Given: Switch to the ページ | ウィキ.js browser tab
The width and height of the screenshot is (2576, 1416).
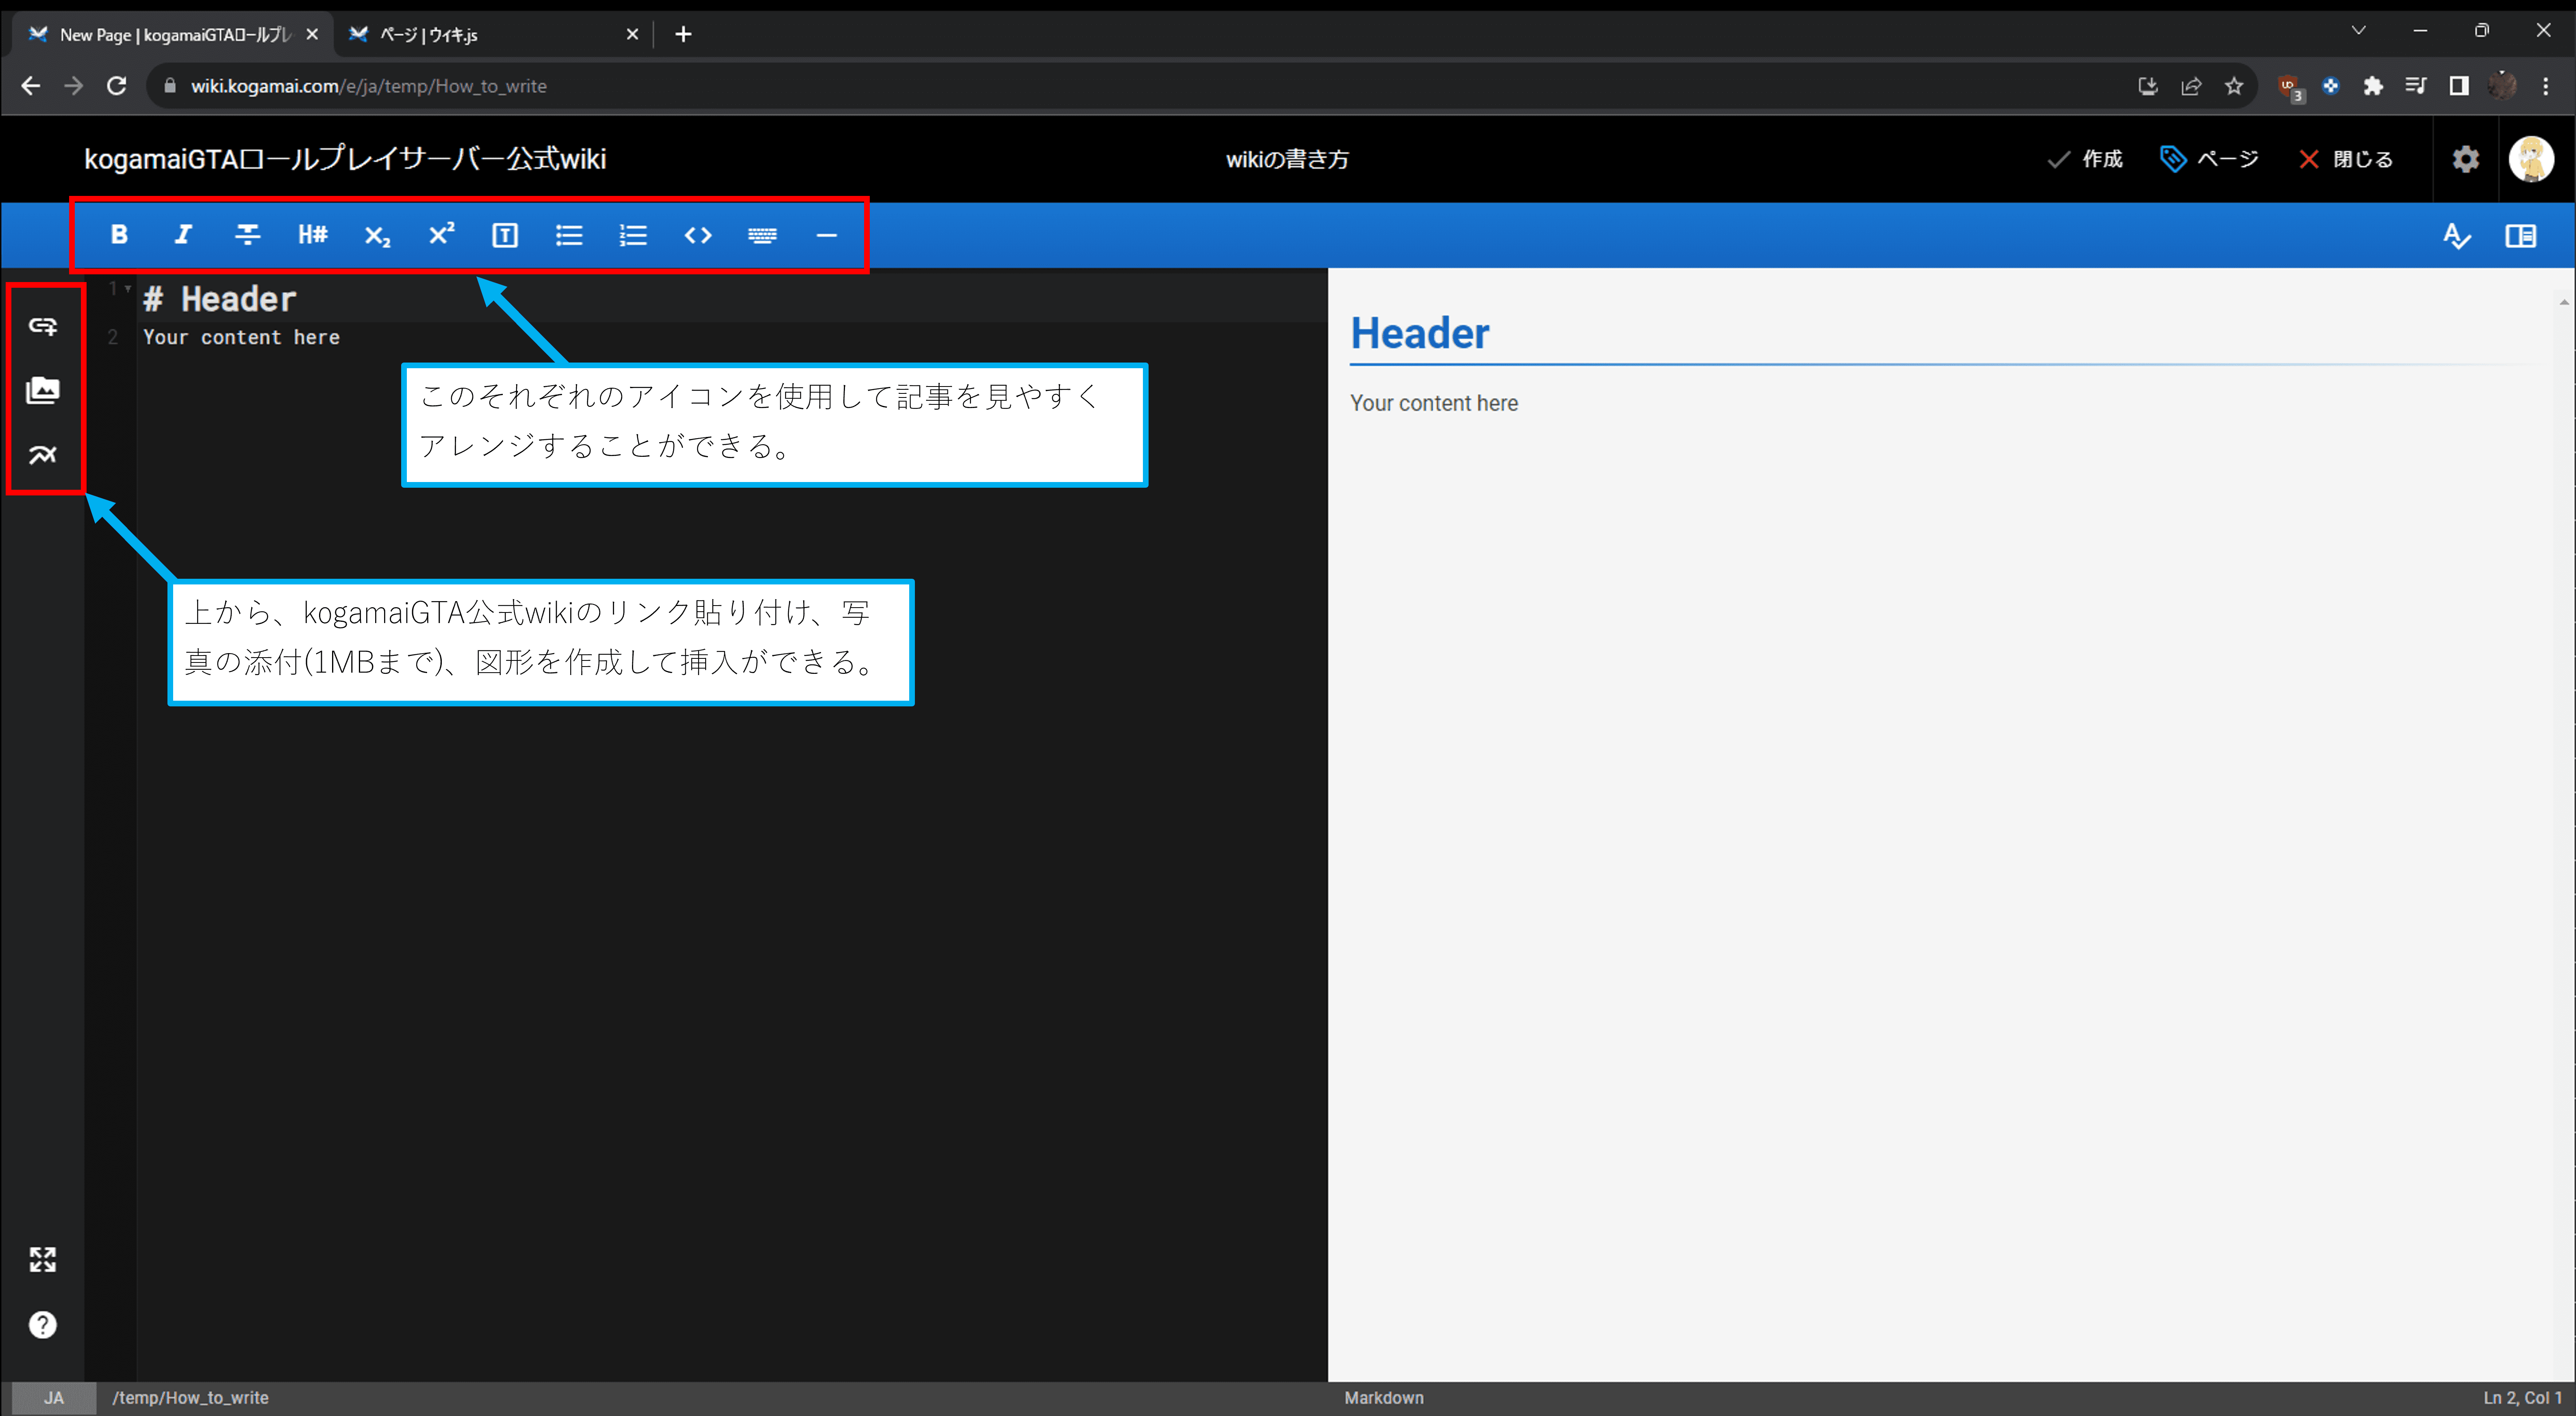Looking at the screenshot, I should (x=490, y=34).
